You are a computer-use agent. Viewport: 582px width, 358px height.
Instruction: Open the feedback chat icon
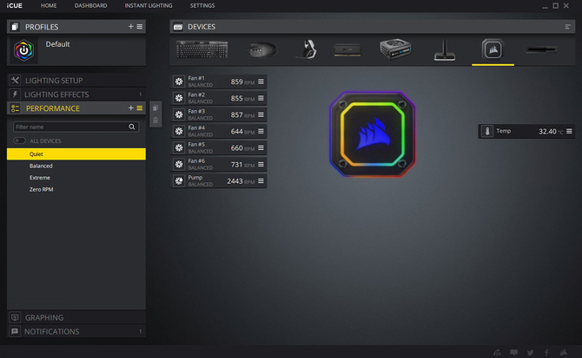(513, 352)
